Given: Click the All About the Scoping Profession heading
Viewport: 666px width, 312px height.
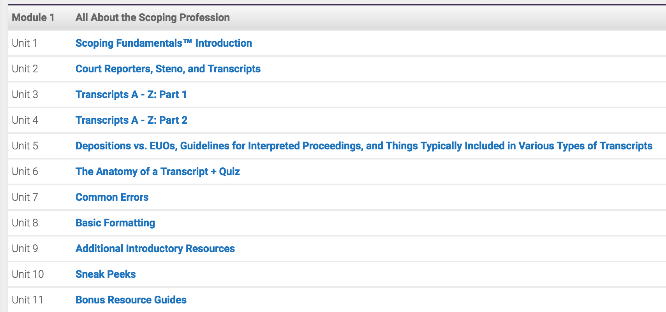Looking at the screenshot, I should (x=153, y=18).
